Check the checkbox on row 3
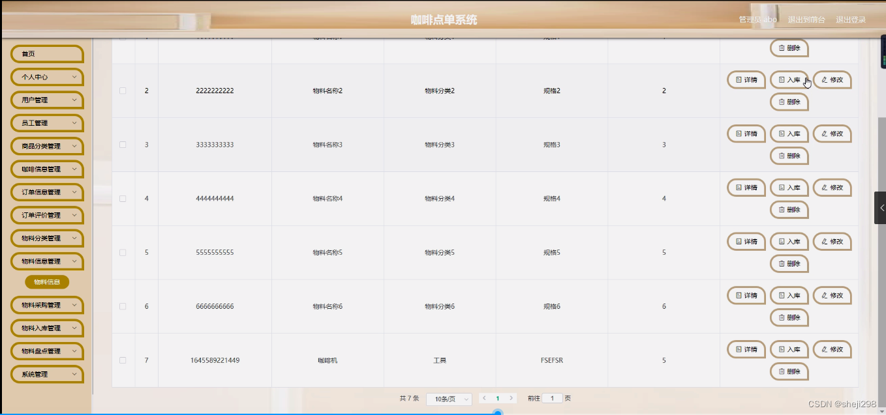 click(x=121, y=145)
